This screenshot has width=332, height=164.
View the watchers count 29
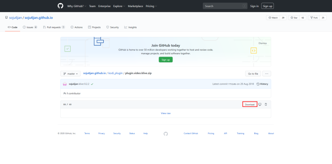[283, 18]
